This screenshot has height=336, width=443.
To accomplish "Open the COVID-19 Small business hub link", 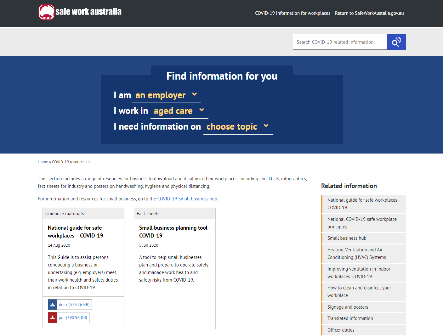I will pyautogui.click(x=187, y=199).
